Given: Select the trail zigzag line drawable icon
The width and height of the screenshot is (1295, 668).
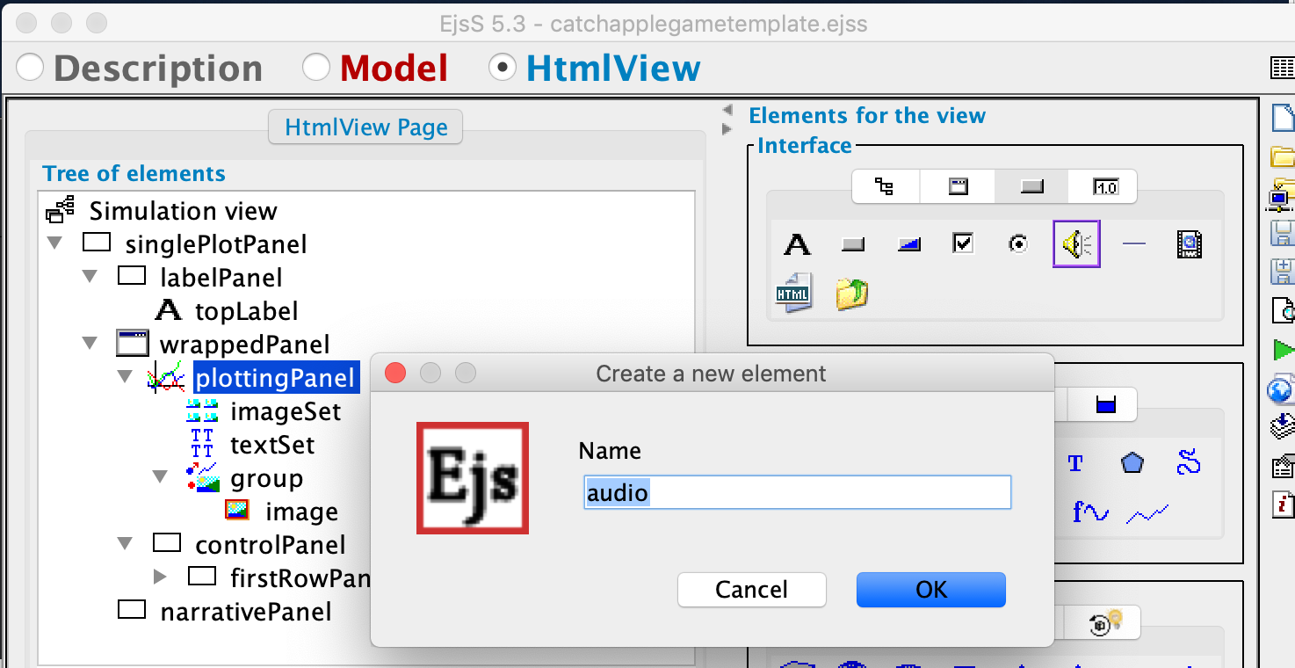Looking at the screenshot, I should [1148, 513].
